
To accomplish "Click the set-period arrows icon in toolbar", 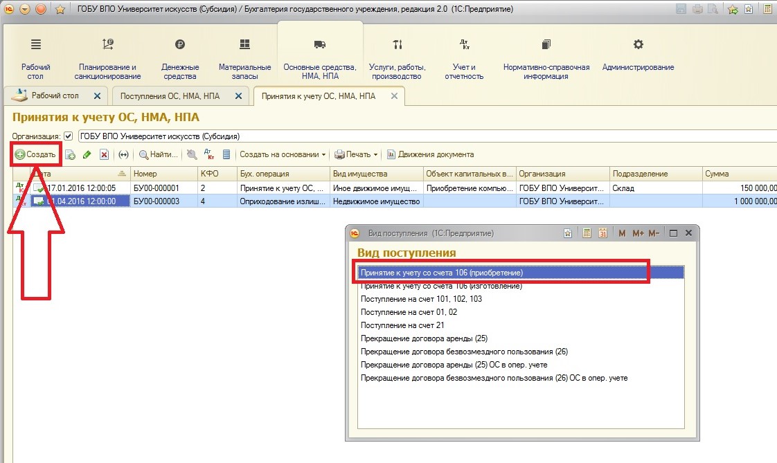I will 123,155.
